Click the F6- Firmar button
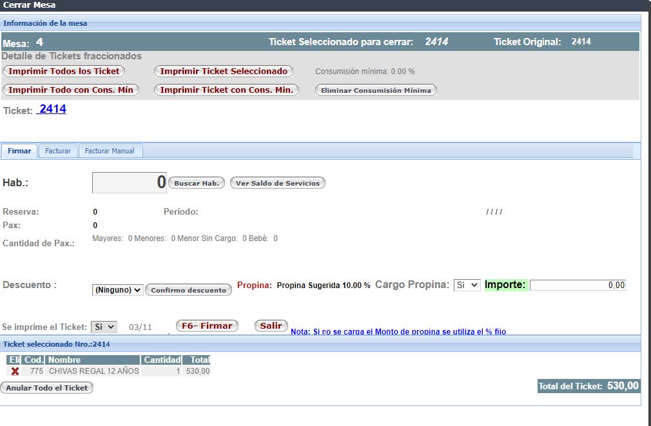This screenshot has height=426, width=651. click(x=206, y=325)
